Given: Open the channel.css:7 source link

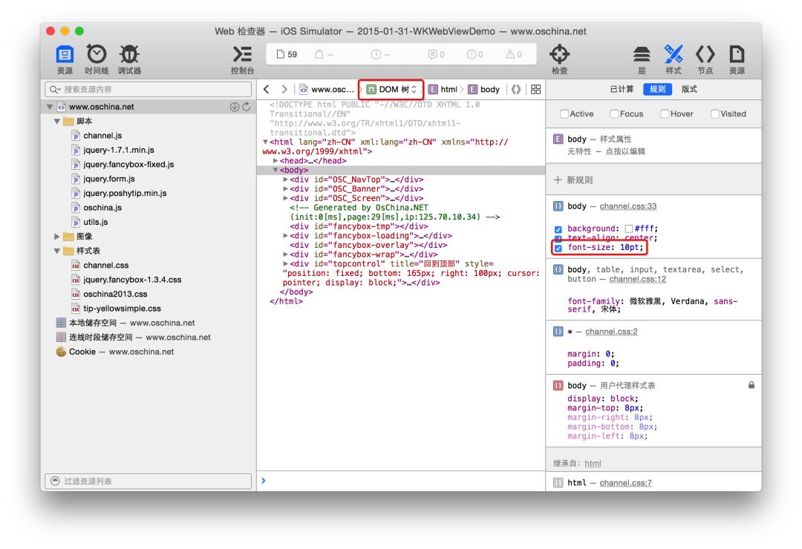Looking at the screenshot, I should 625,482.
